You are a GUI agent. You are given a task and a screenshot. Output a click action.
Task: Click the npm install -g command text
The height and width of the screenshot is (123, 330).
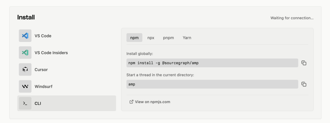click(163, 63)
